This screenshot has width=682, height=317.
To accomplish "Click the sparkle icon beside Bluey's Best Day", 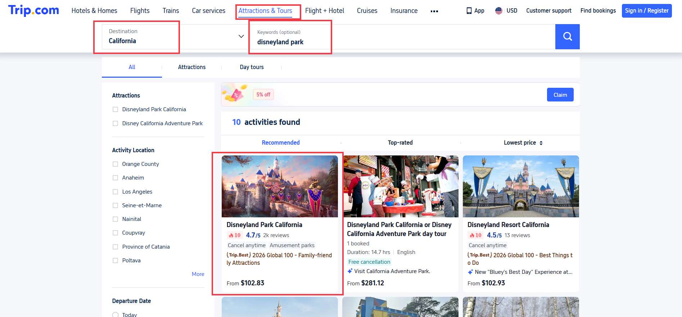I will pos(470,272).
